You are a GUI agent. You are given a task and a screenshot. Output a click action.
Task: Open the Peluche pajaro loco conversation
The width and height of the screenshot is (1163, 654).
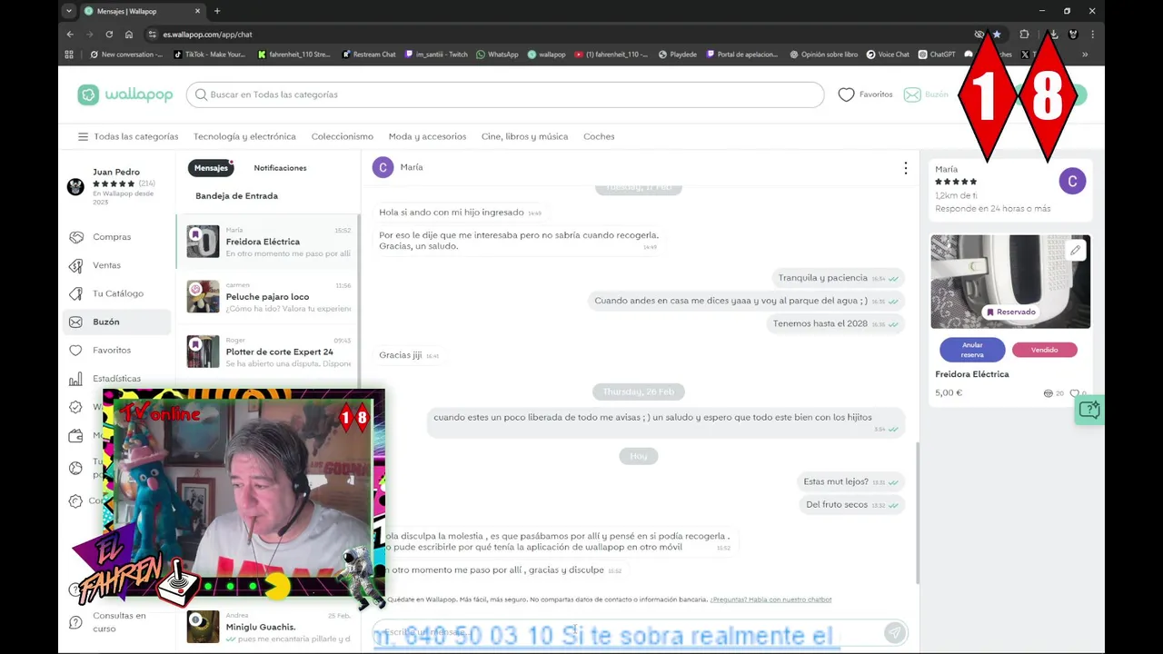tap(268, 297)
